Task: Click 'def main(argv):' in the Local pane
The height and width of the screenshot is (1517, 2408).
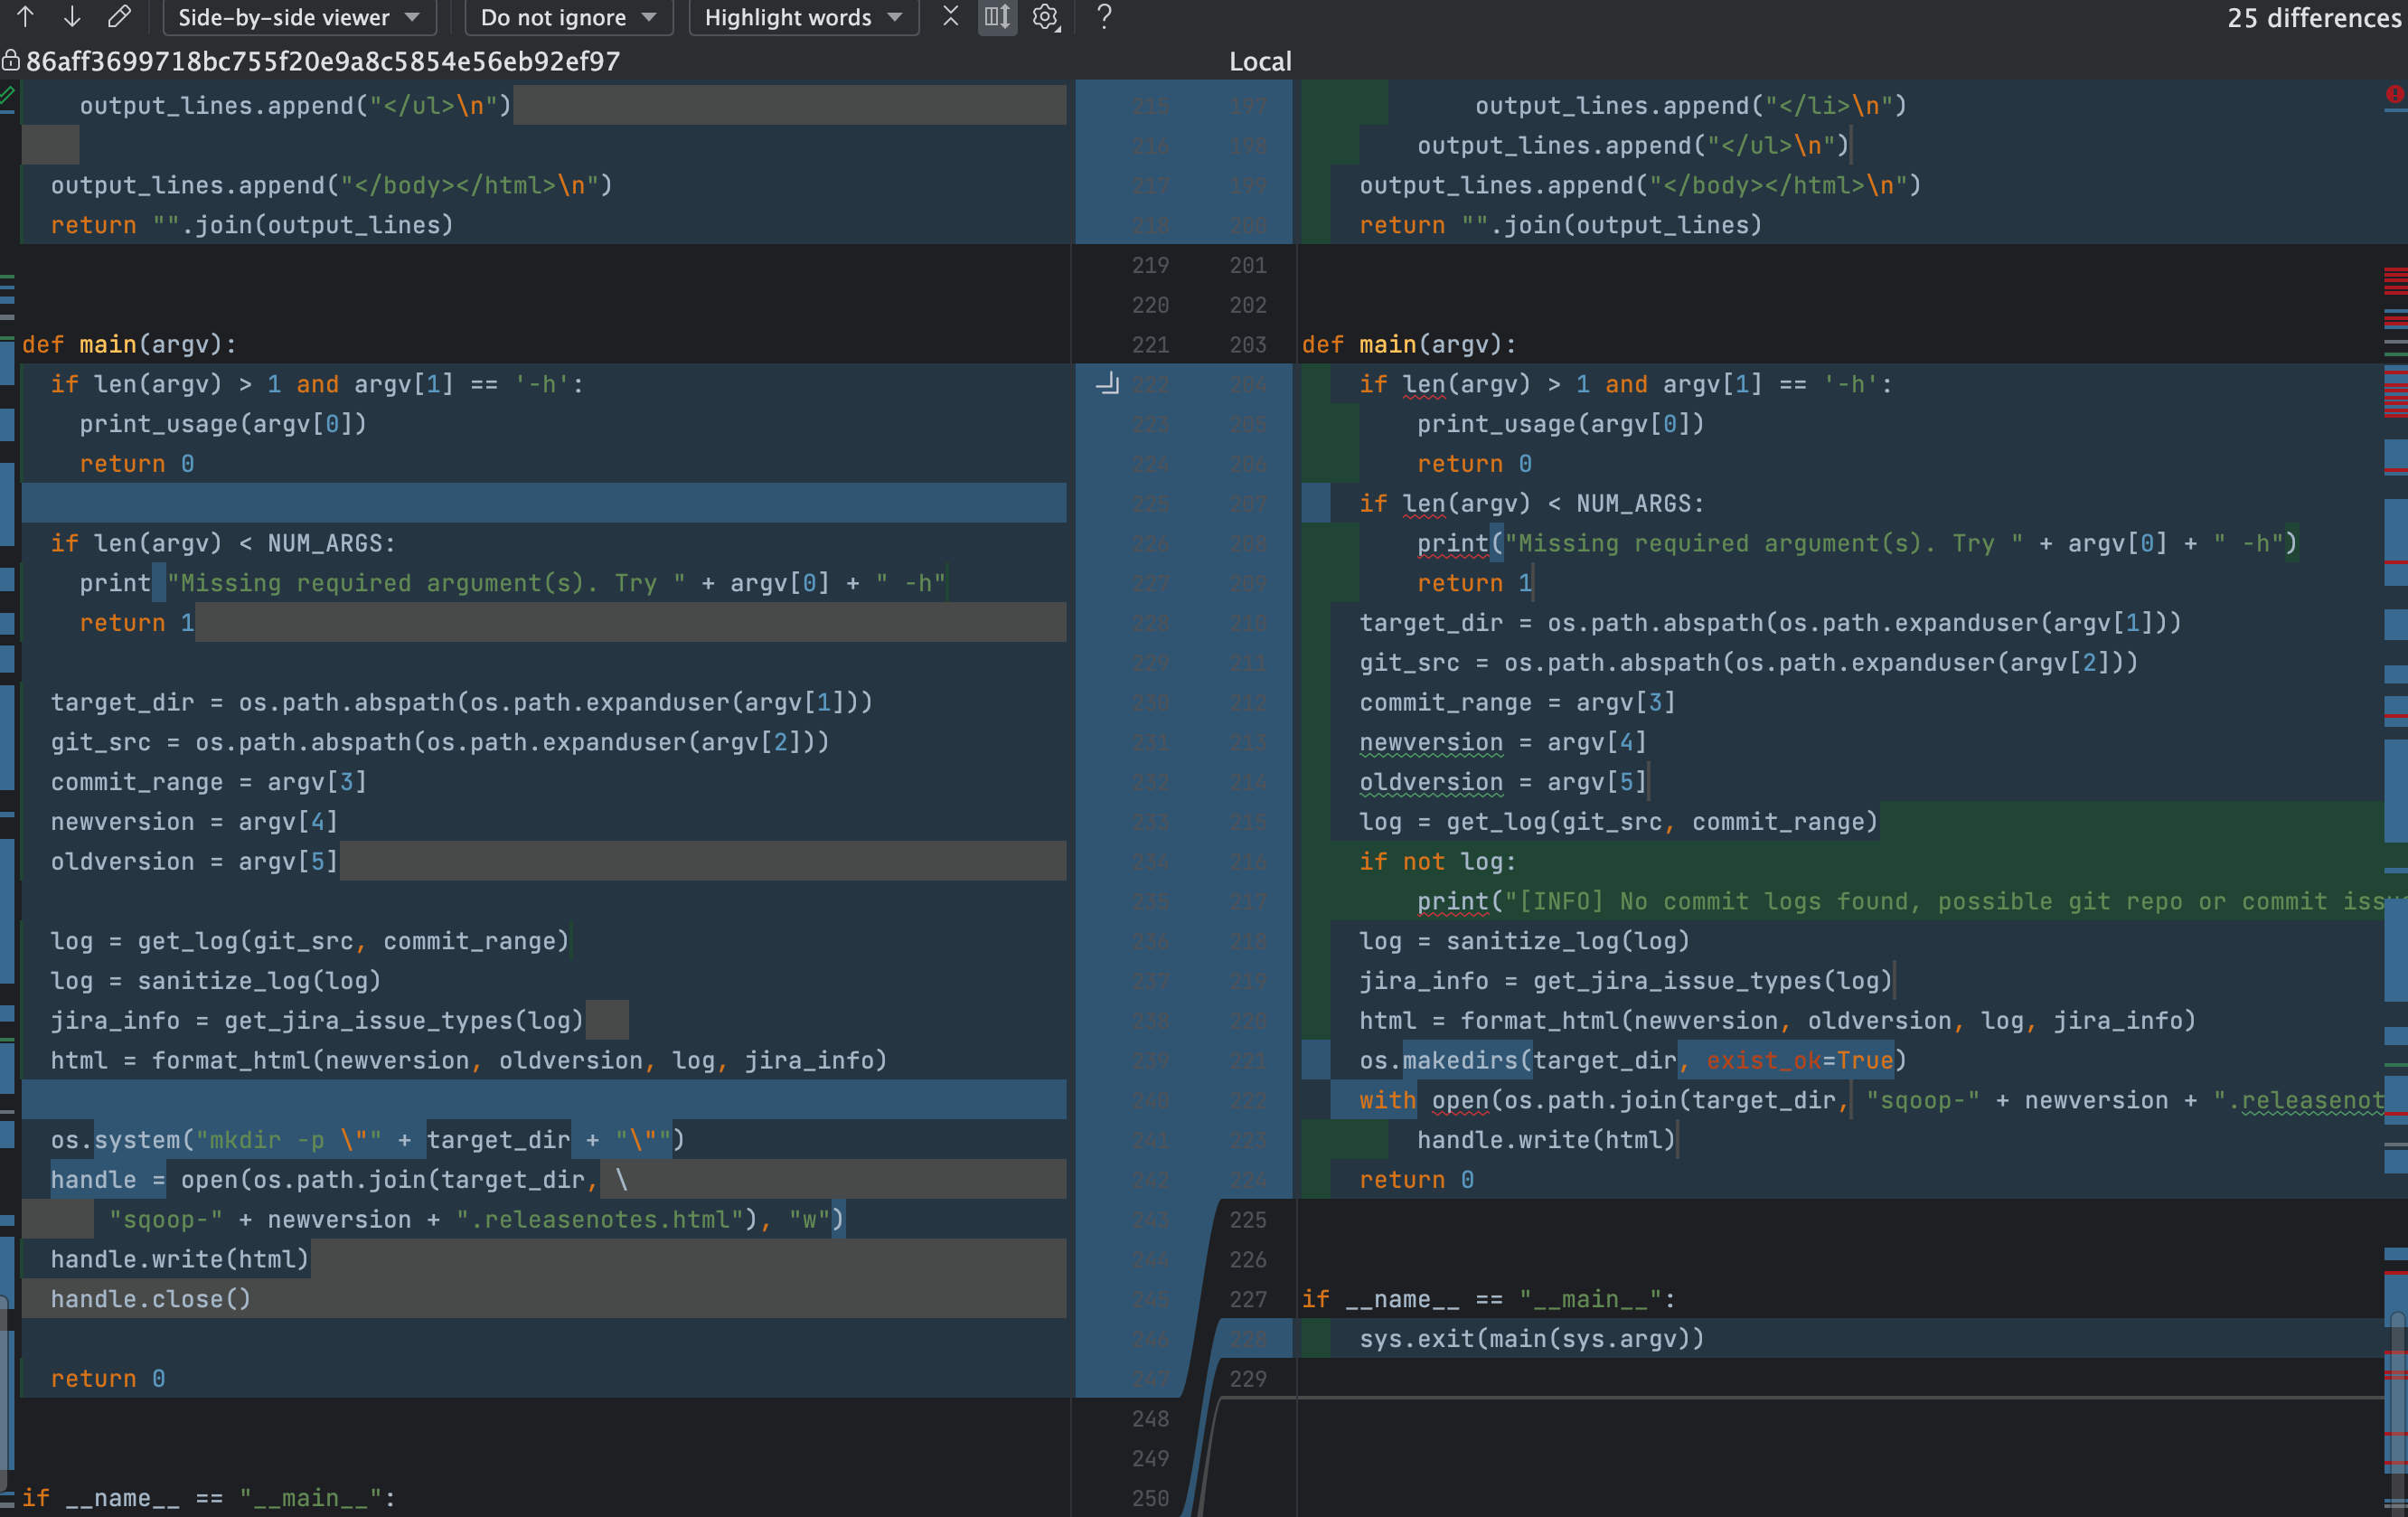Action: coord(1409,344)
